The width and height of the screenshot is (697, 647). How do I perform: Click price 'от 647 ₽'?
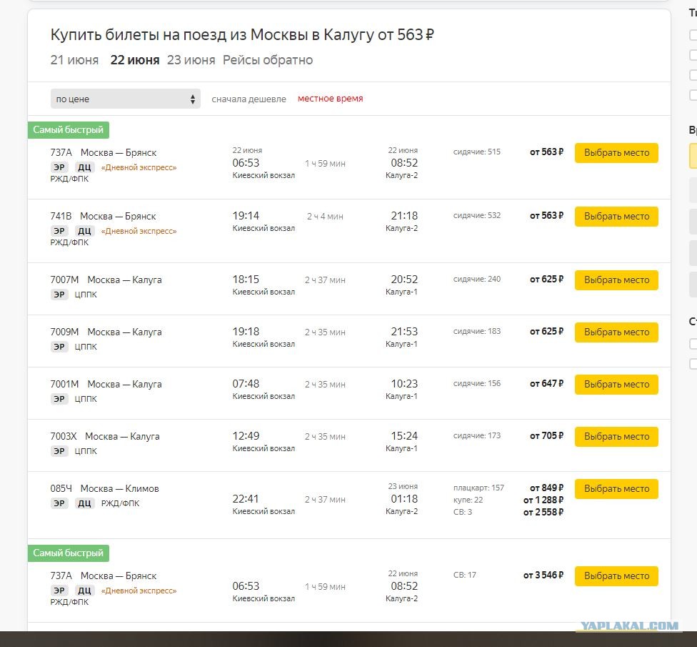pos(546,384)
